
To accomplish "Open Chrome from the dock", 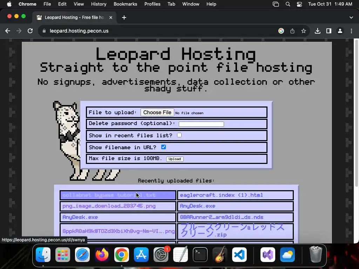I will coord(122,255).
